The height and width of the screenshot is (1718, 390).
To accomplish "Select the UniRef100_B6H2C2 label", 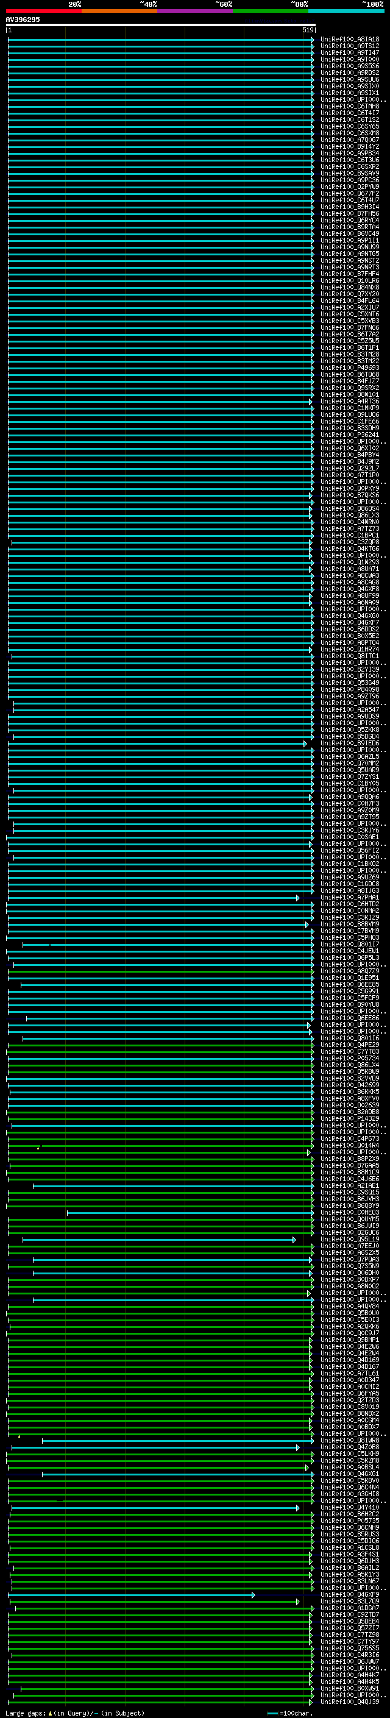I will (x=349, y=1514).
